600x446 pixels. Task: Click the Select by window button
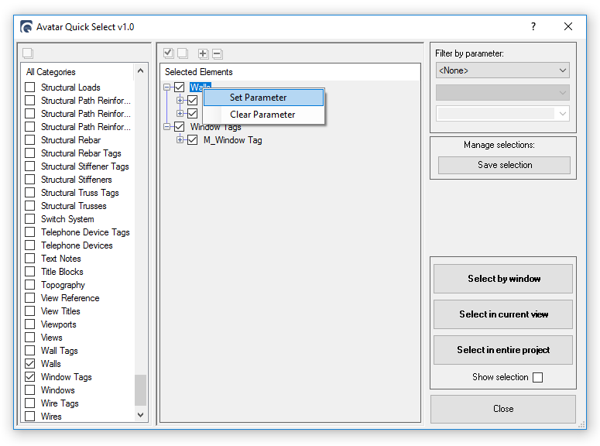[502, 279]
